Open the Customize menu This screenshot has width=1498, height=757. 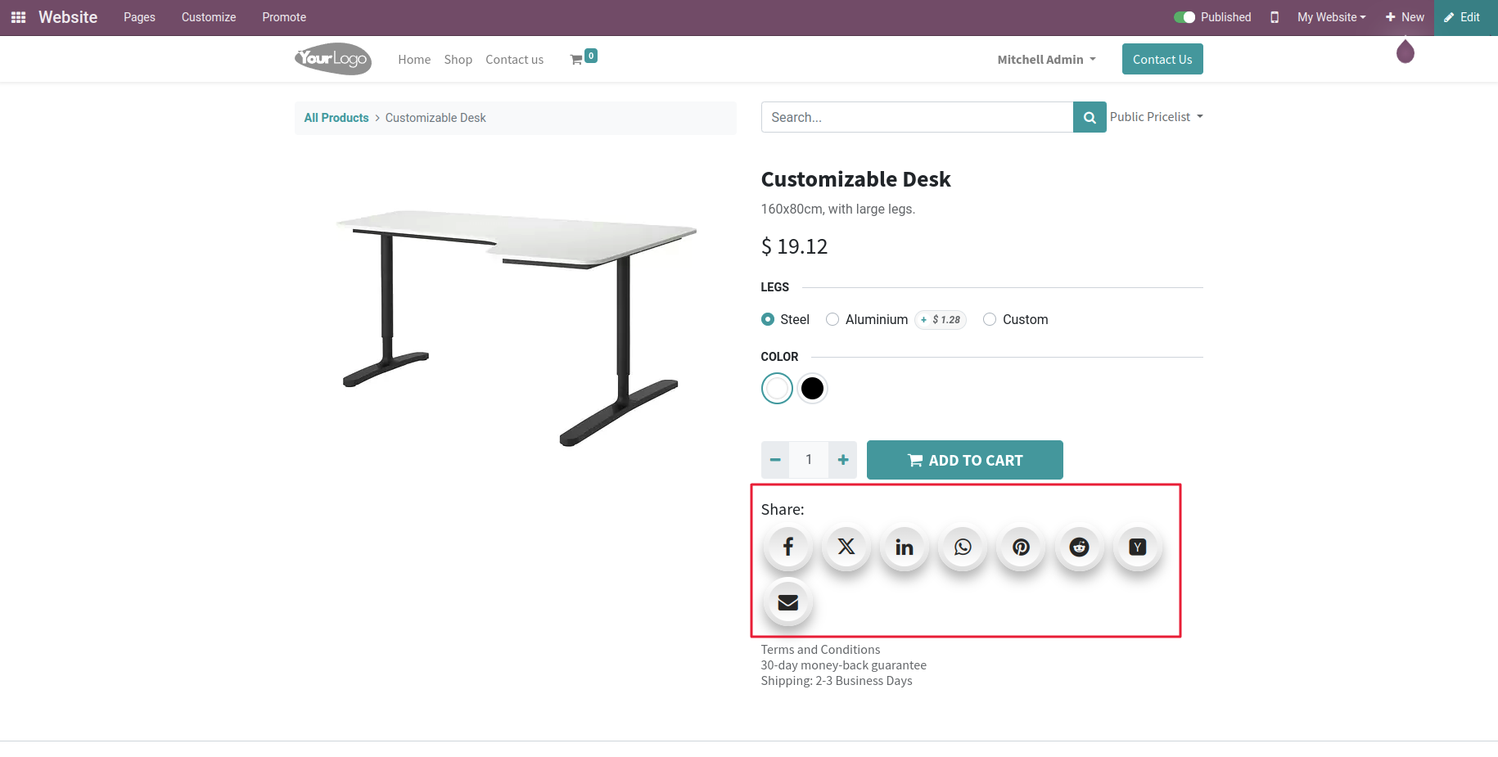click(209, 17)
